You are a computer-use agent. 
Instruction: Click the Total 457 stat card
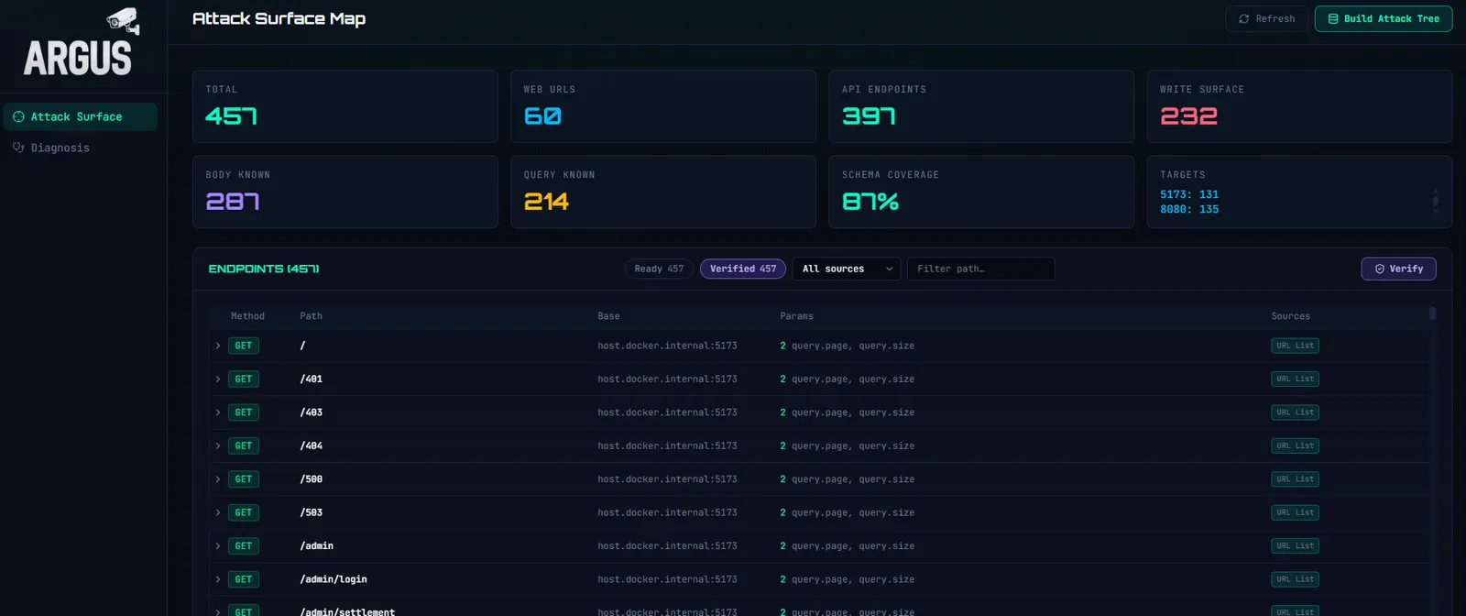click(345, 106)
